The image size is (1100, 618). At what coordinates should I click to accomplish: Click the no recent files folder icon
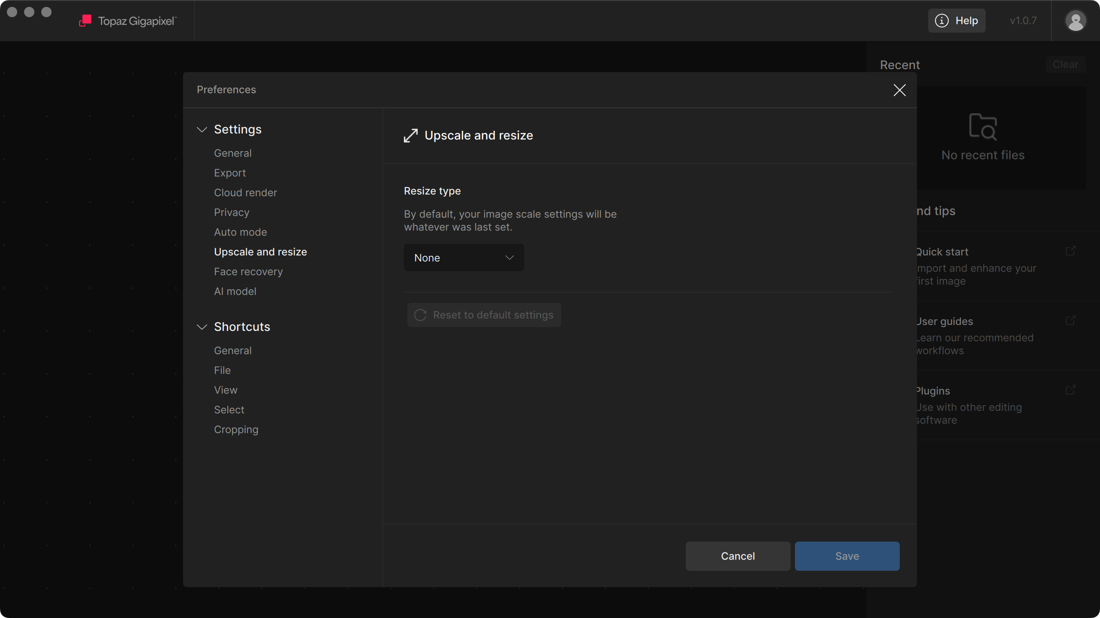click(x=983, y=127)
